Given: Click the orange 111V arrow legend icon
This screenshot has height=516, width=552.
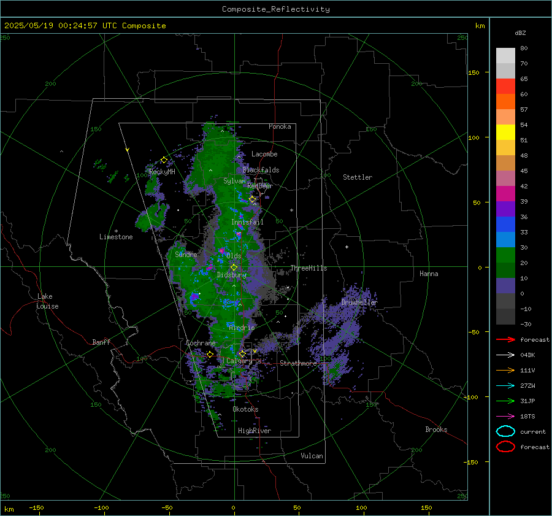Looking at the screenshot, I should pos(505,370).
